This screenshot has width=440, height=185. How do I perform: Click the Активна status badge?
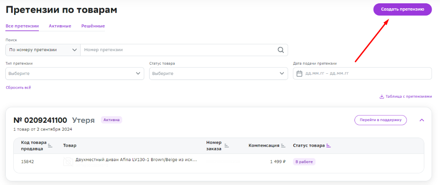tap(112, 120)
